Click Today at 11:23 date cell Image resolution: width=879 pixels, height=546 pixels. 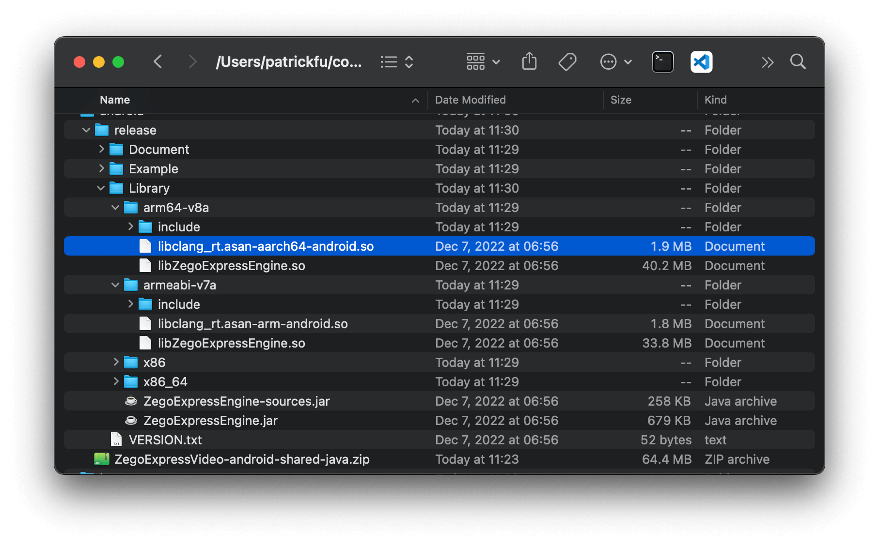tap(477, 459)
